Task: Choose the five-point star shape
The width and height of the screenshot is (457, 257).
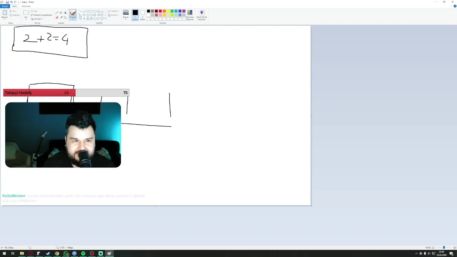Action: [88, 19]
